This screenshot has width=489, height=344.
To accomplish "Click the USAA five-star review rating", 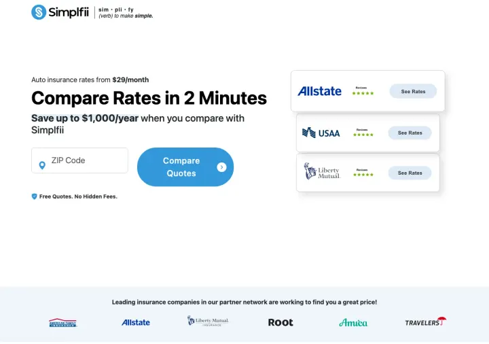I will point(363,135).
